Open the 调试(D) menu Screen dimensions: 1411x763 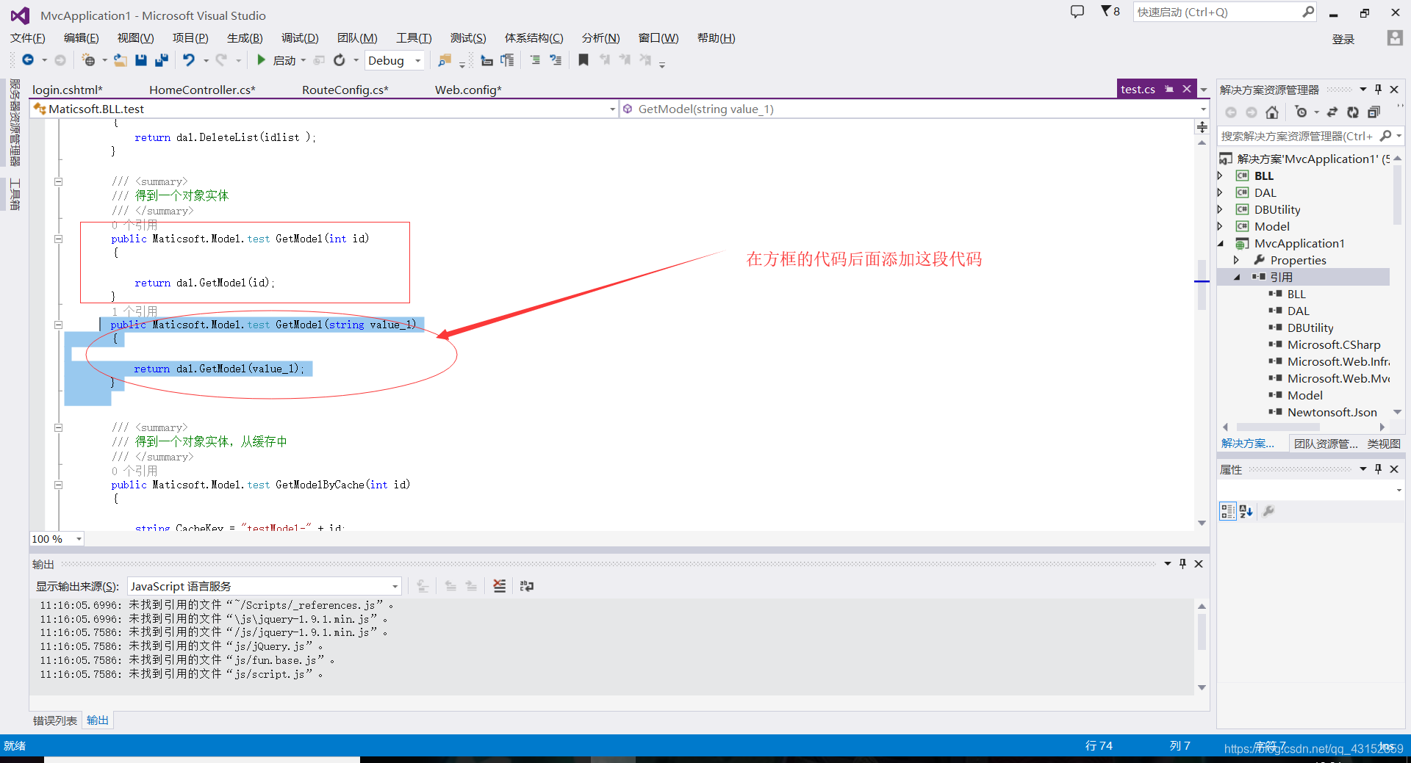point(300,38)
